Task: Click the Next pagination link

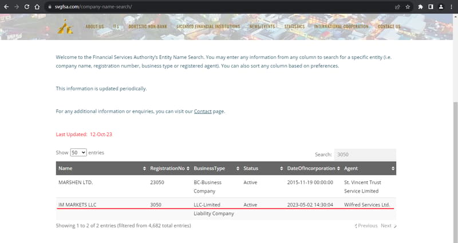Action: point(389,226)
